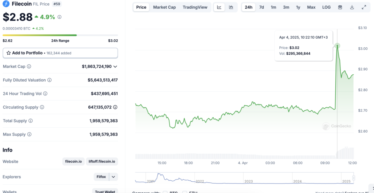Viewport: 374px width, 193px height.
Task: Switch to candlestick chart view
Action: pyautogui.click(x=231, y=7)
